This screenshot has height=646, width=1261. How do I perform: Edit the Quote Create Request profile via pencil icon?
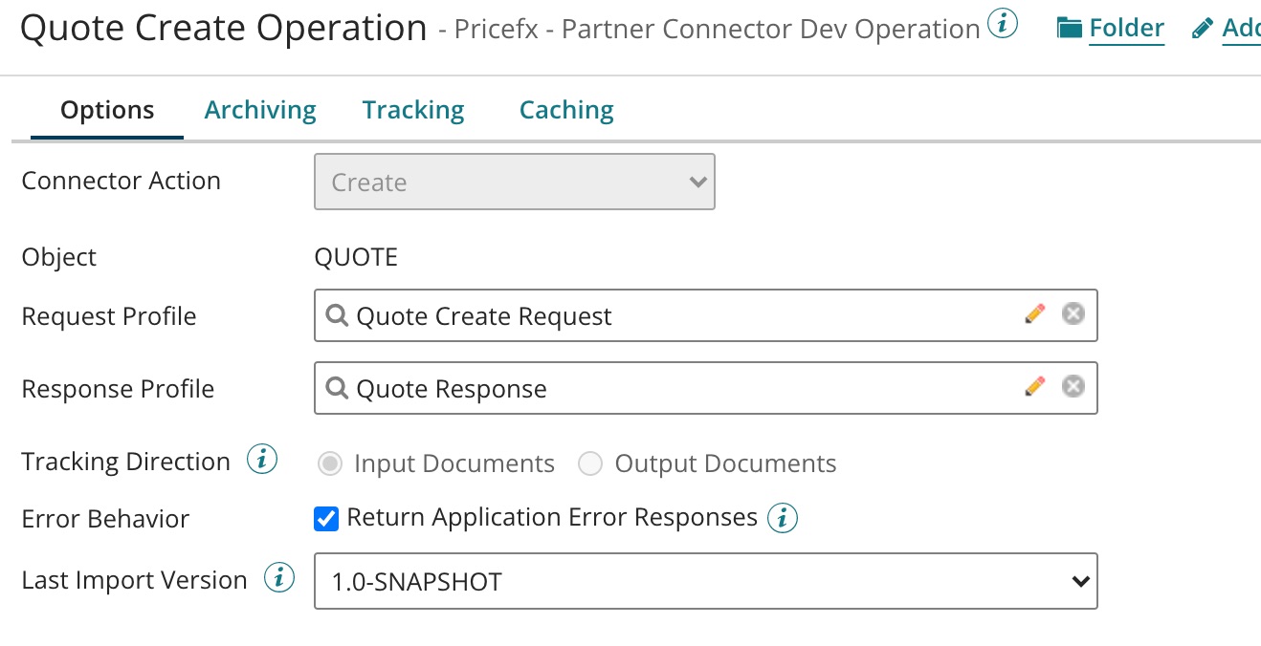1036,313
